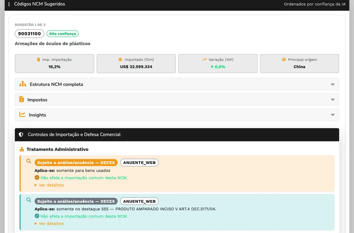
Task: Click the gray Sujeito a análise/anuência — DECEX tag
Action: click(x=76, y=201)
